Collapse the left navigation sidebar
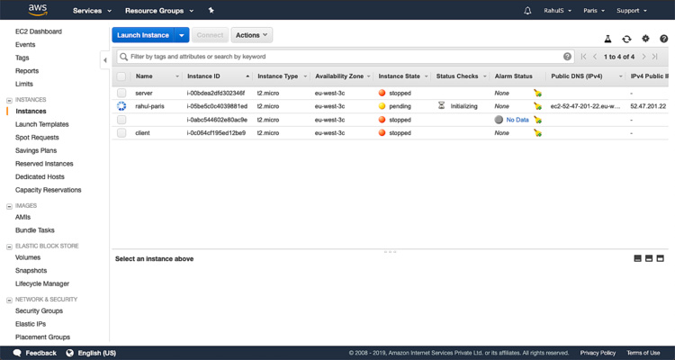 tap(104, 59)
